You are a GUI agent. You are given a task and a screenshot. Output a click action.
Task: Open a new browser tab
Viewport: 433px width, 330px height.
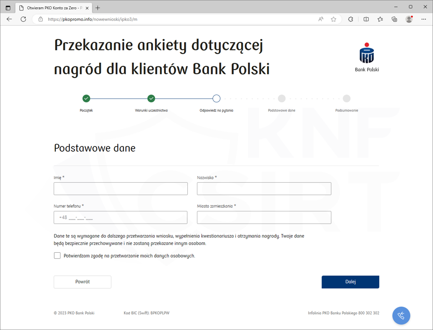[x=98, y=8]
